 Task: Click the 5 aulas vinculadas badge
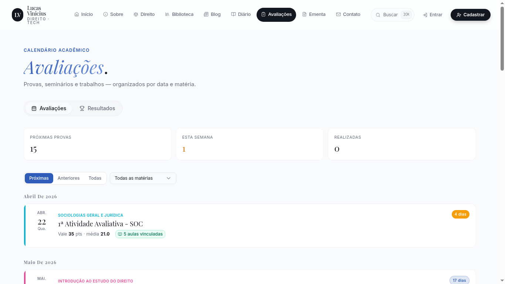pyautogui.click(x=140, y=234)
